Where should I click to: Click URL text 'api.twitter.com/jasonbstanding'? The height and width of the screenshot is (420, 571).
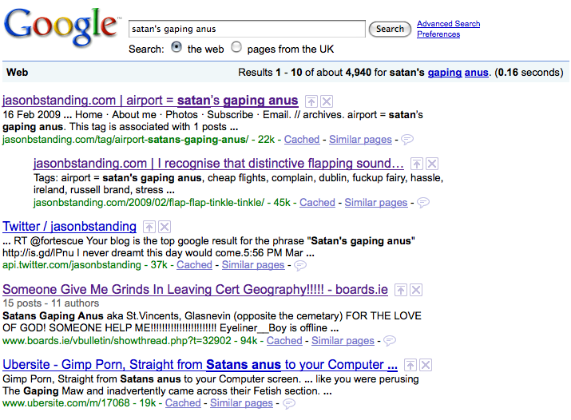[72, 265]
